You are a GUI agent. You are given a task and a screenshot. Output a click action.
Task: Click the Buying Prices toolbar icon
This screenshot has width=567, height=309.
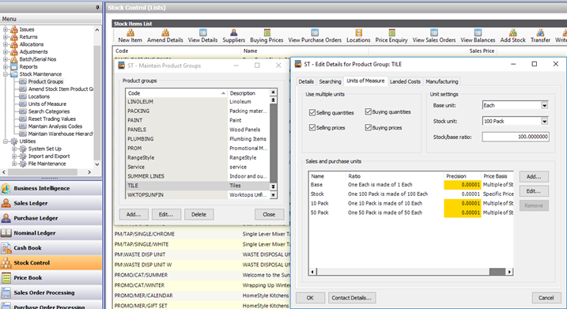266,36
